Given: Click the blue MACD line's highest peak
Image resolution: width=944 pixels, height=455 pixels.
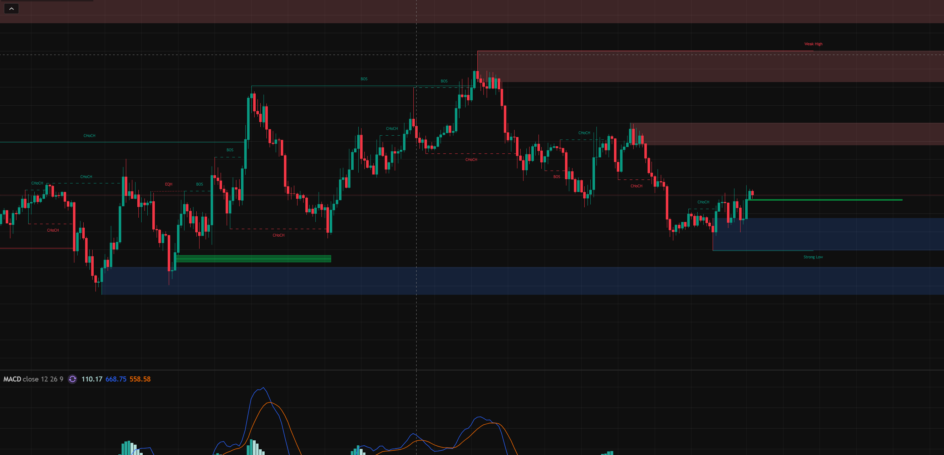Looking at the screenshot, I should coord(263,388).
